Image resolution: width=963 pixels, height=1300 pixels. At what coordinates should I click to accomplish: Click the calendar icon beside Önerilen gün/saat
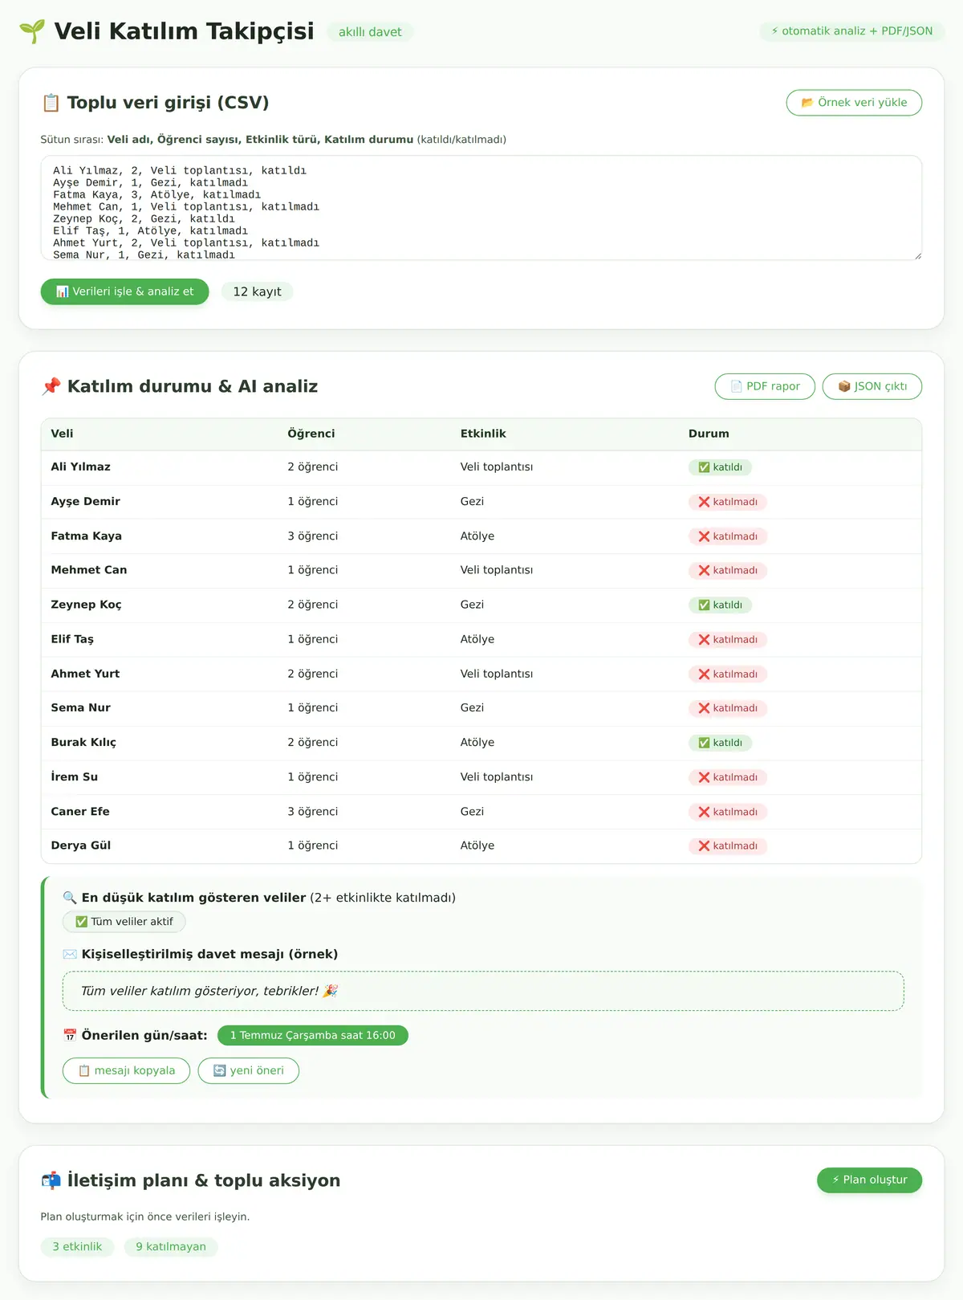[70, 1035]
